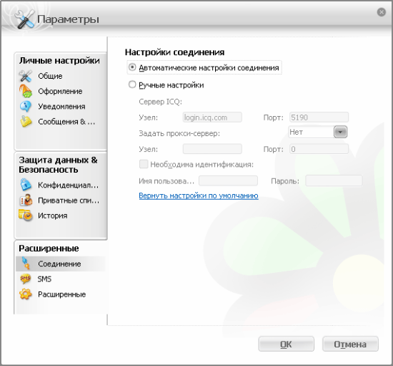
Task: Confirm settings with the OK button
Action: coord(286,344)
